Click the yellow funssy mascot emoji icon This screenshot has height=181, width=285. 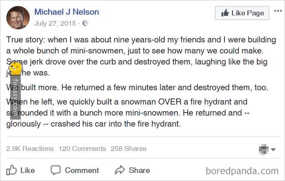point(15,68)
